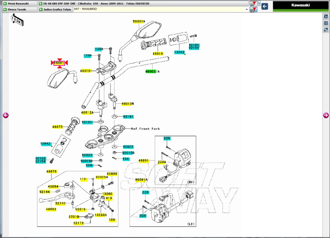Open the 047 - MANUBRIO table dropdown

pos(247,9)
